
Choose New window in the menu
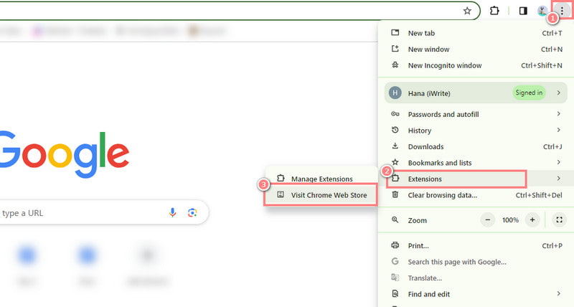coord(476,49)
